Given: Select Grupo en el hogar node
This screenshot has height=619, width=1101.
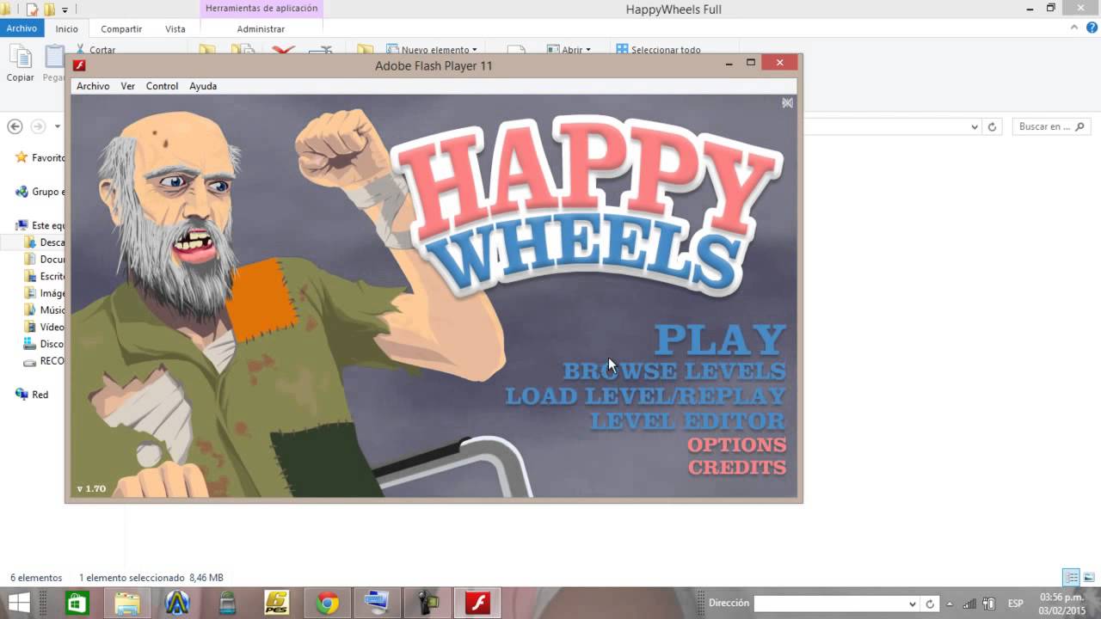Looking at the screenshot, I should pos(40,192).
